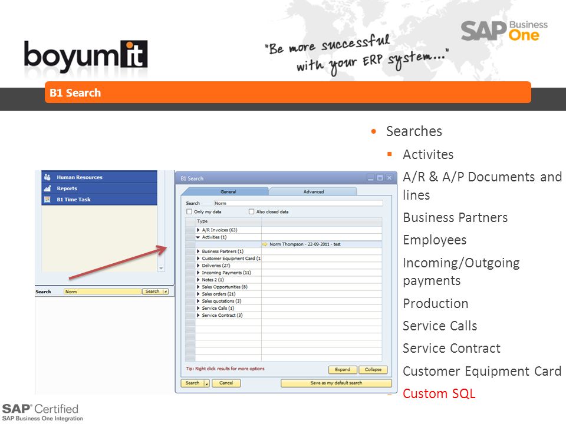Expand the Sales Opportunities (8) row
Screen dimensions: 566x424
pos(198,287)
